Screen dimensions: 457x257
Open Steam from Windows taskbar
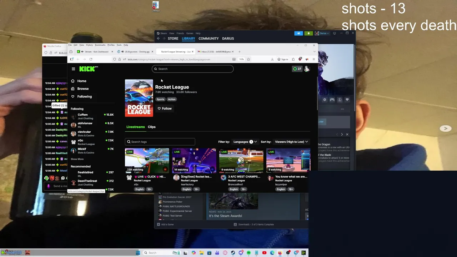pos(233,253)
